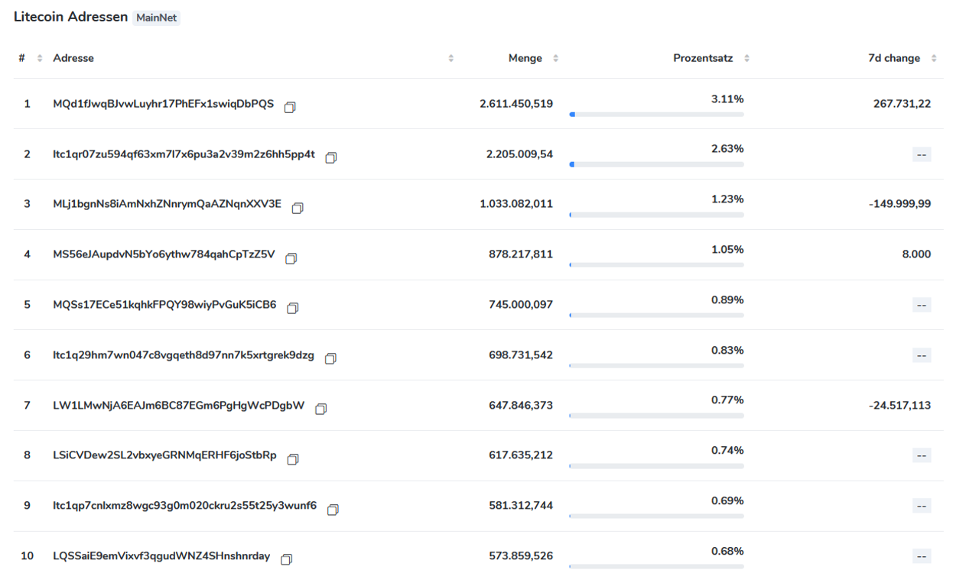Copy the ltc1q29hm7wn047c8vgqeth8d97nn7k5xrtgrek9dzg address
The width and height of the screenshot is (979, 573).
pos(330,358)
